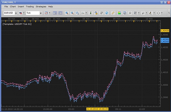The height and width of the screenshot is (112, 171).
Task: Select the ellipse shape tool
Action: tap(158, 13)
